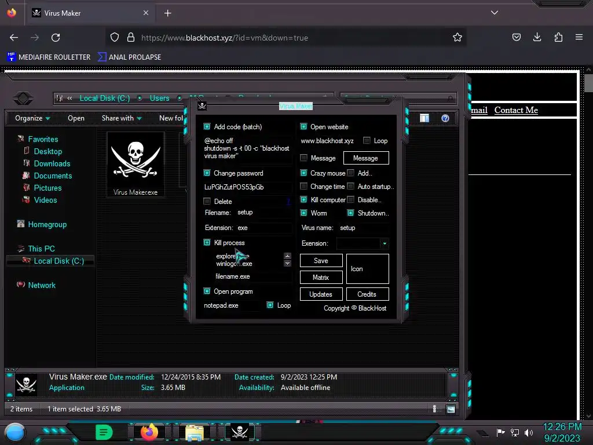Open the Extensions puzzle icon
The height and width of the screenshot is (445, 593).
click(x=558, y=37)
